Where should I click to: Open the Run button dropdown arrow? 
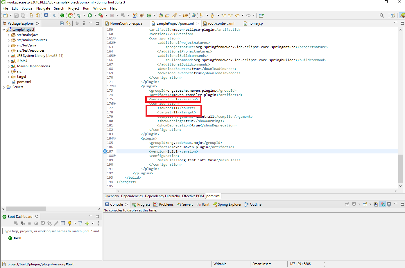[x=95, y=15]
